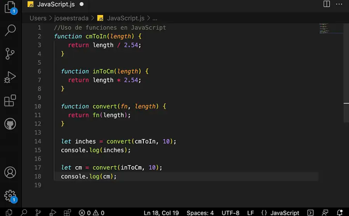Click the 'fn' parameter on line 10
Viewport: 349px width, 216px height.
coord(124,106)
